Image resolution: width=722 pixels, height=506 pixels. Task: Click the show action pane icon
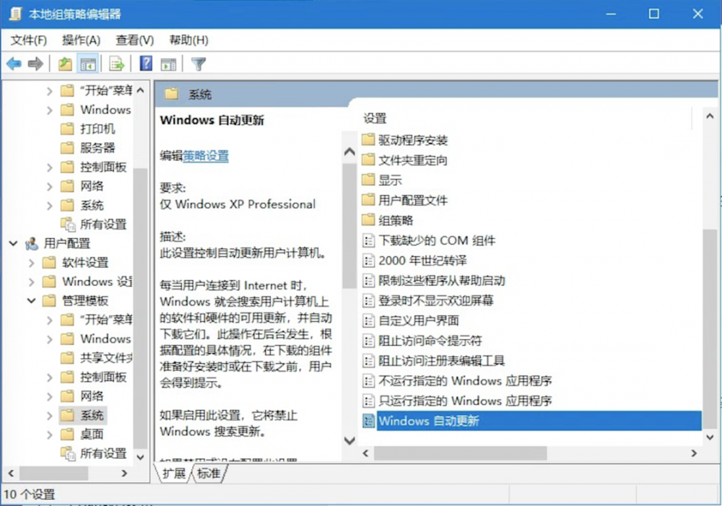pyautogui.click(x=168, y=64)
